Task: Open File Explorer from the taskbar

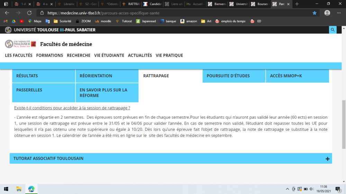Action: click(x=19, y=189)
